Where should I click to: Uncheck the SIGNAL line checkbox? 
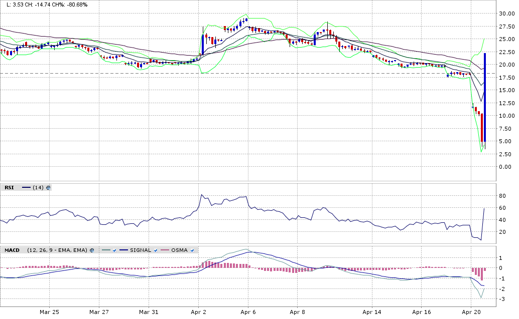click(x=157, y=250)
